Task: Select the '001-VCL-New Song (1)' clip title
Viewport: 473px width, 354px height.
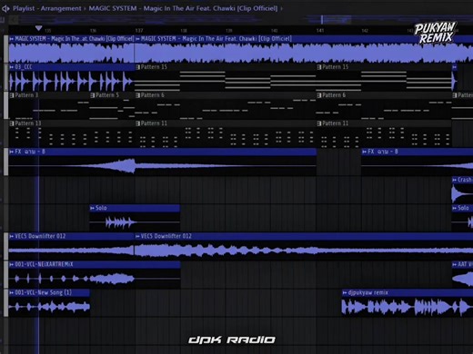Action: [43, 292]
